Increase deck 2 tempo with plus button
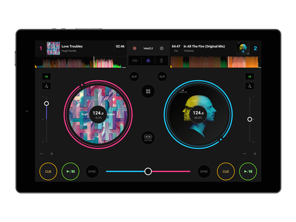 click(x=255, y=154)
